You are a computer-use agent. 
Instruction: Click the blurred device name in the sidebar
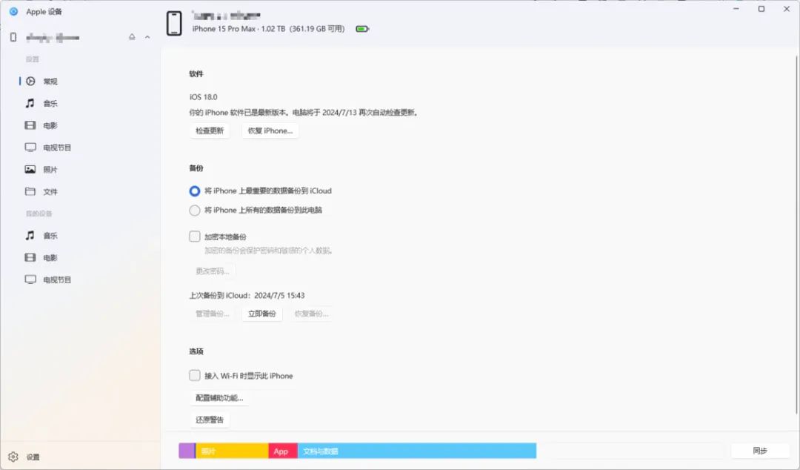[53, 37]
